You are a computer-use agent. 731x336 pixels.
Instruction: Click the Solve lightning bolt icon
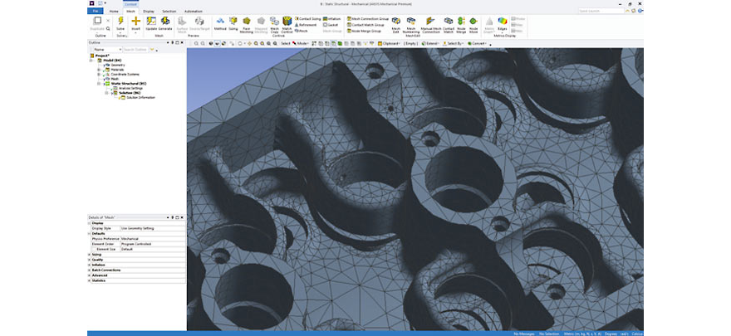point(120,21)
